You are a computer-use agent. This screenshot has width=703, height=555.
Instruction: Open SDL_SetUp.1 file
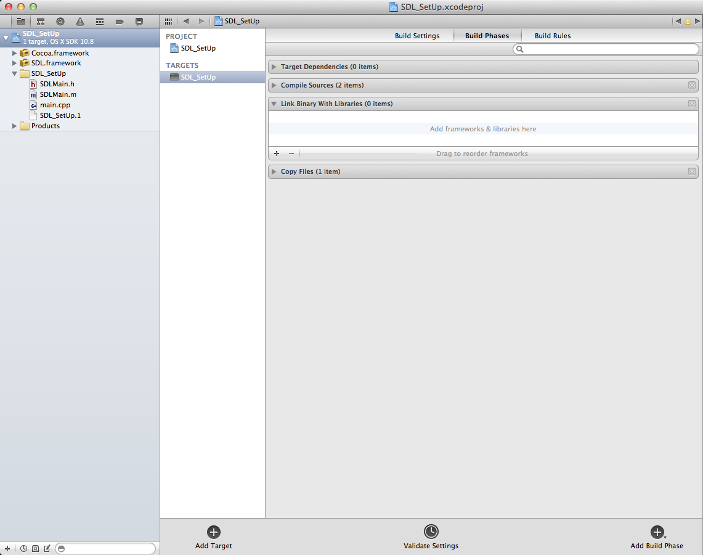[x=60, y=115]
